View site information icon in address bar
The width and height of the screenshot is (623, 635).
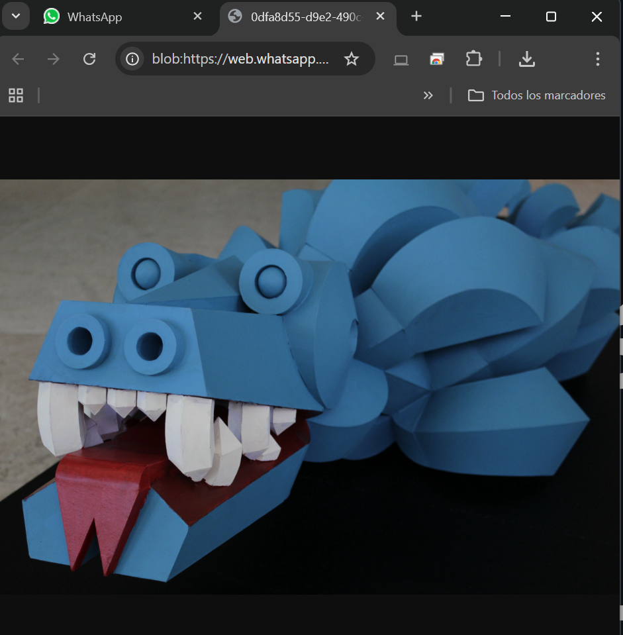click(133, 60)
